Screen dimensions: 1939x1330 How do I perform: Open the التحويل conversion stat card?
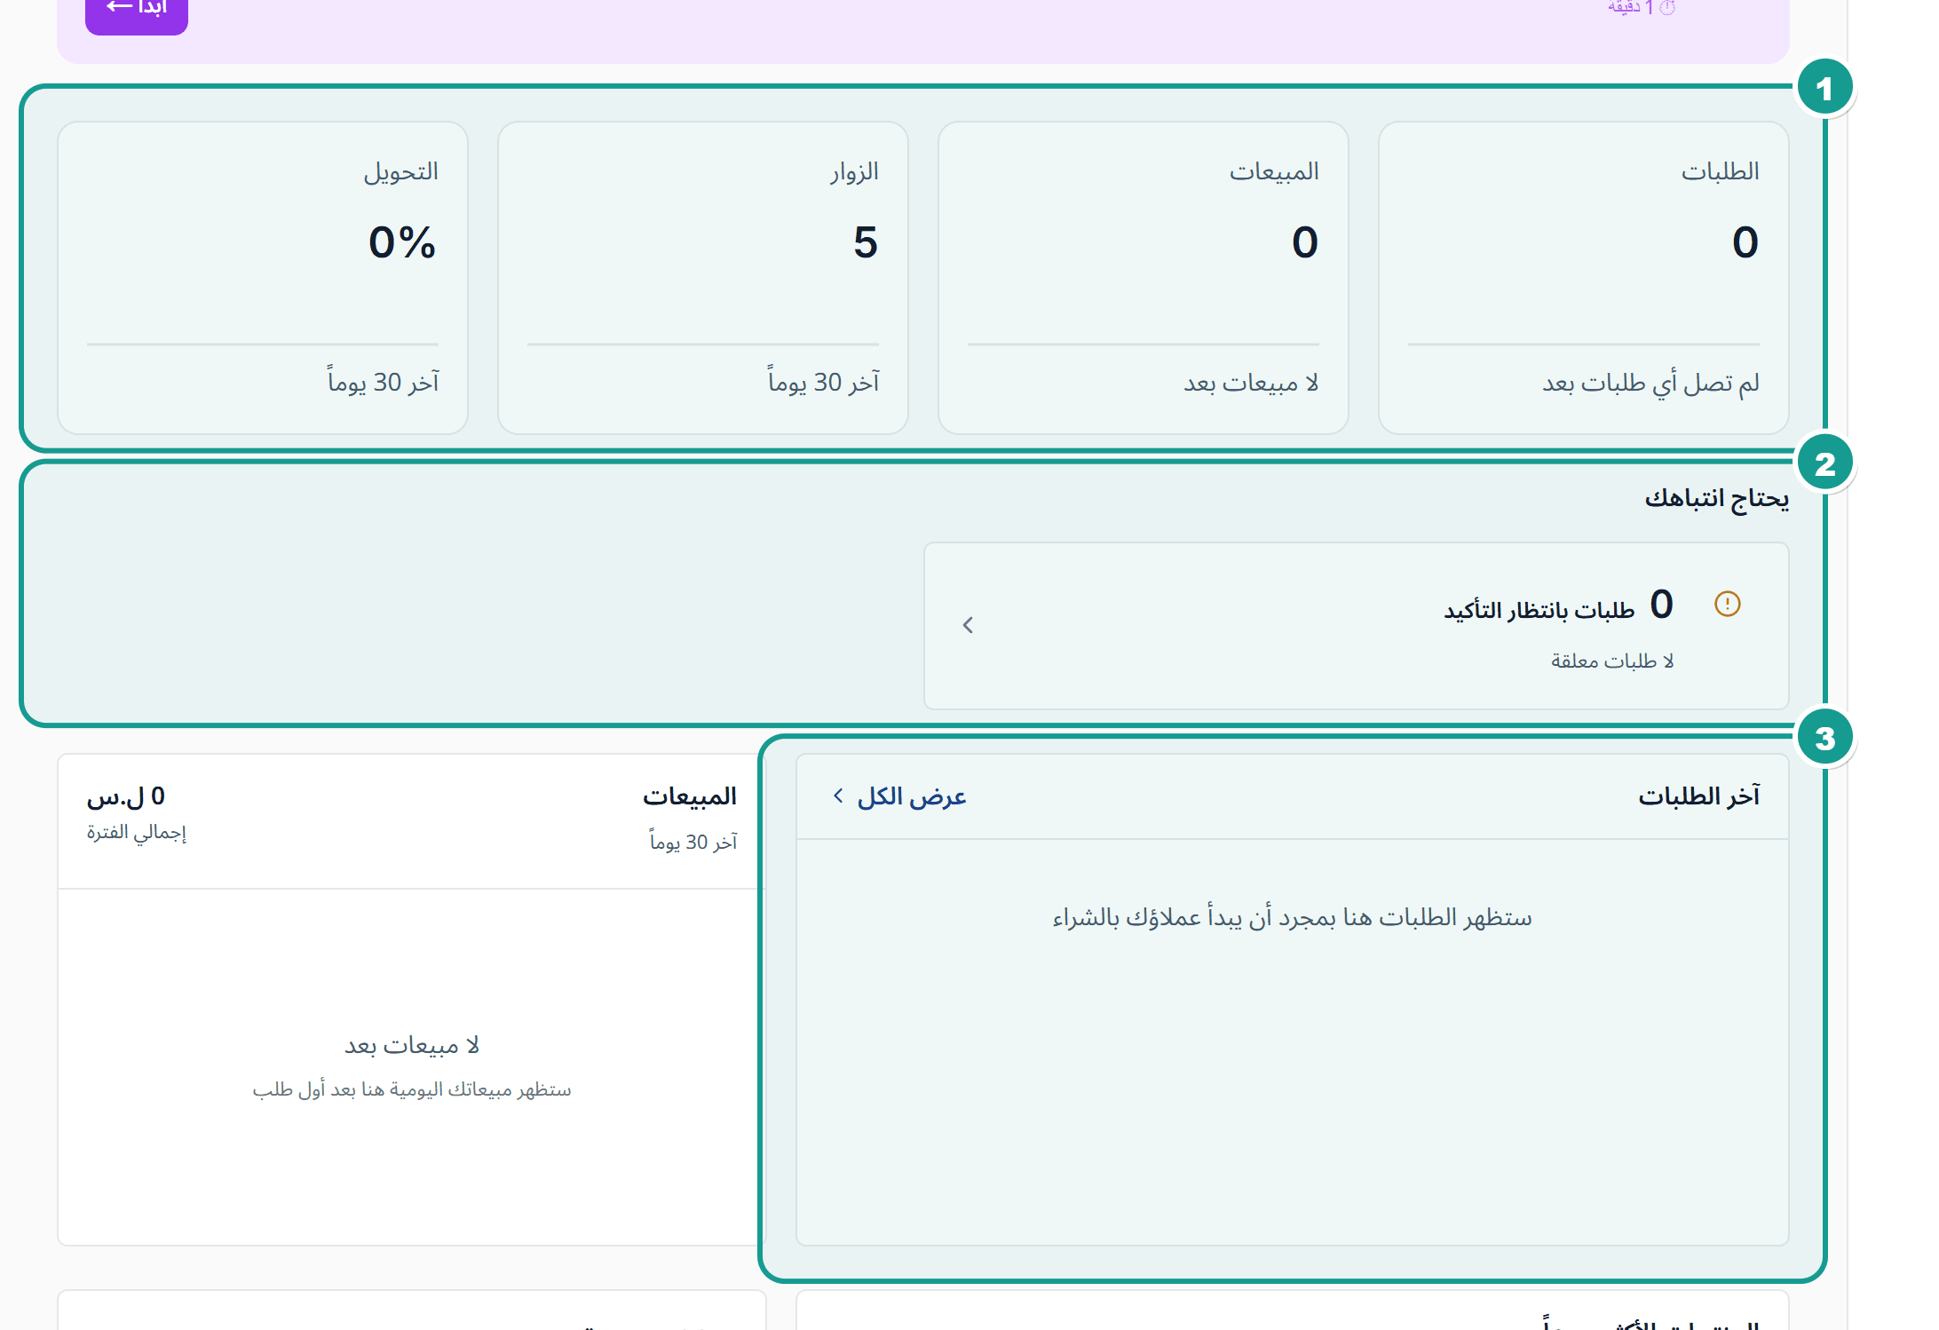[262, 278]
